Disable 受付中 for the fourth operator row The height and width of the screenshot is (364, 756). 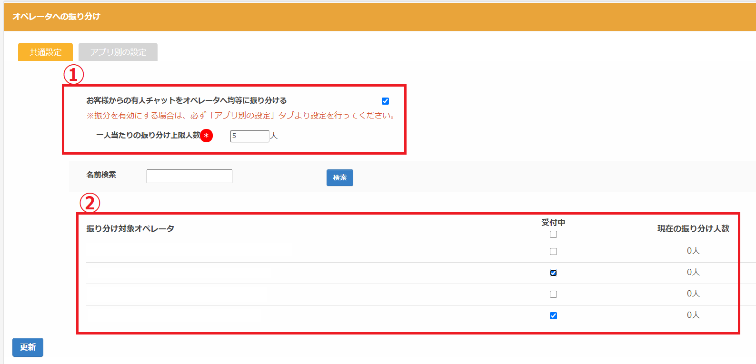click(x=553, y=315)
